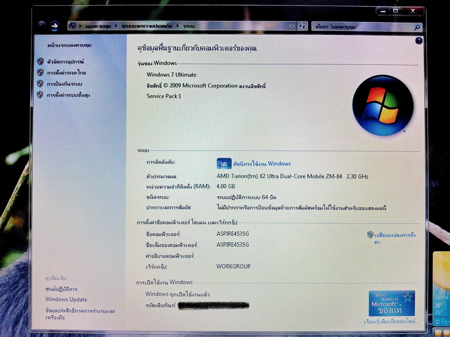450x337 pixels.
Task: Click the shield icon beside ตัวจัดการอุปกรณ์
Action: (x=40, y=61)
